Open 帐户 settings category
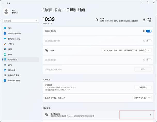This screenshot has height=122, width=157. point(20,55)
